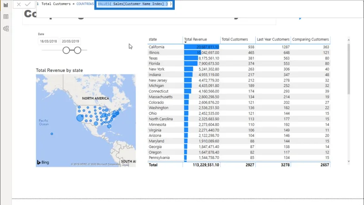Select the Oregon row
This screenshot has height=205, width=364.
tap(239, 152)
